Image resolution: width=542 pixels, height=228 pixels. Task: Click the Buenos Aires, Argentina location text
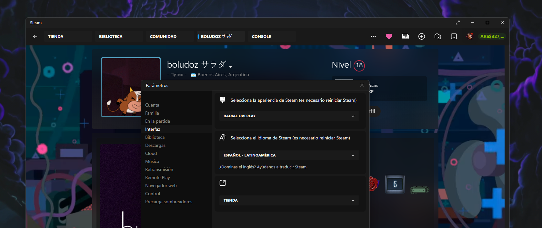pos(223,75)
